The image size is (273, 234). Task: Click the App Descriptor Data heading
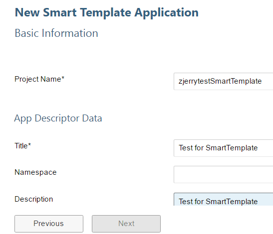58,118
